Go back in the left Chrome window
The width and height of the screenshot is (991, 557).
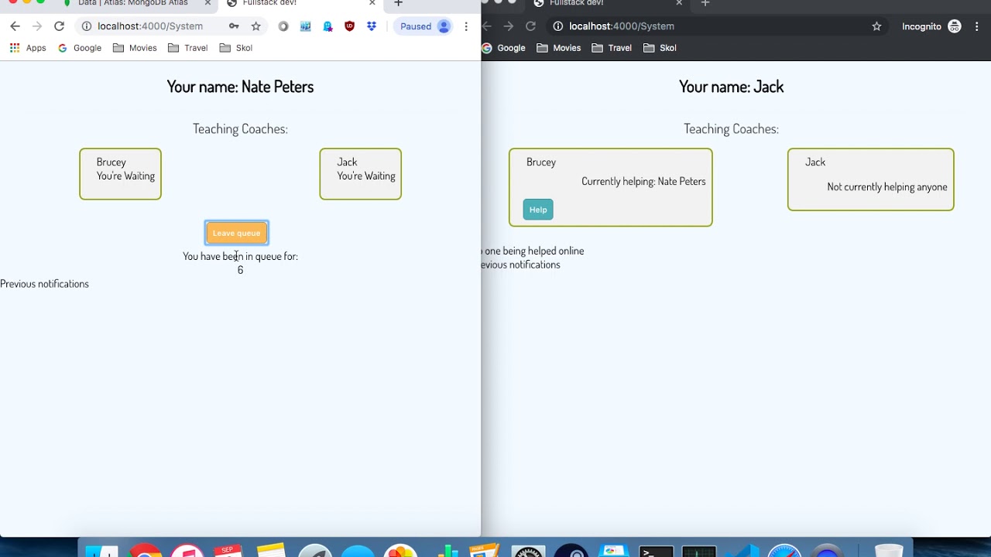[15, 26]
